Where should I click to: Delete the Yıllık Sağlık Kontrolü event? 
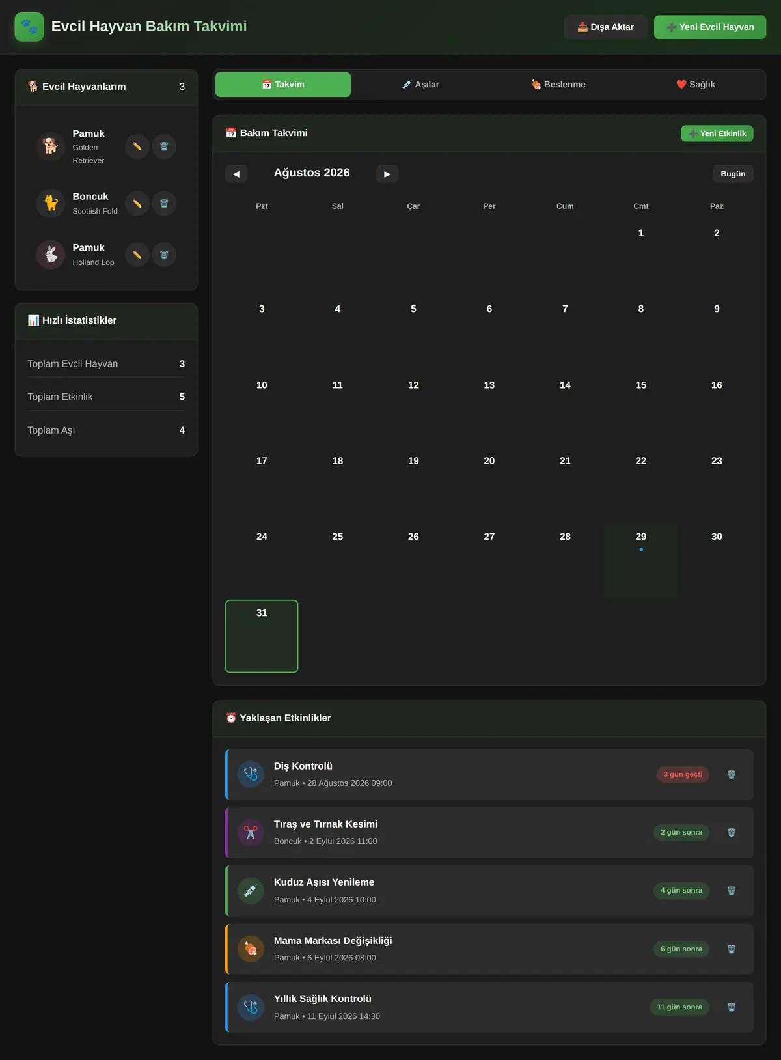(x=732, y=1007)
